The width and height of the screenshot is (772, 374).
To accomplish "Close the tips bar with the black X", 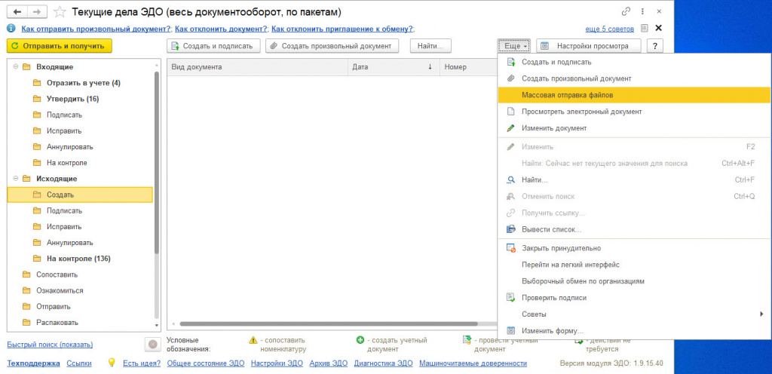I will 658,28.
